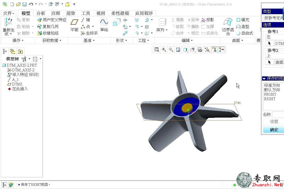Select DTM1 in the model tree

coord(17,84)
